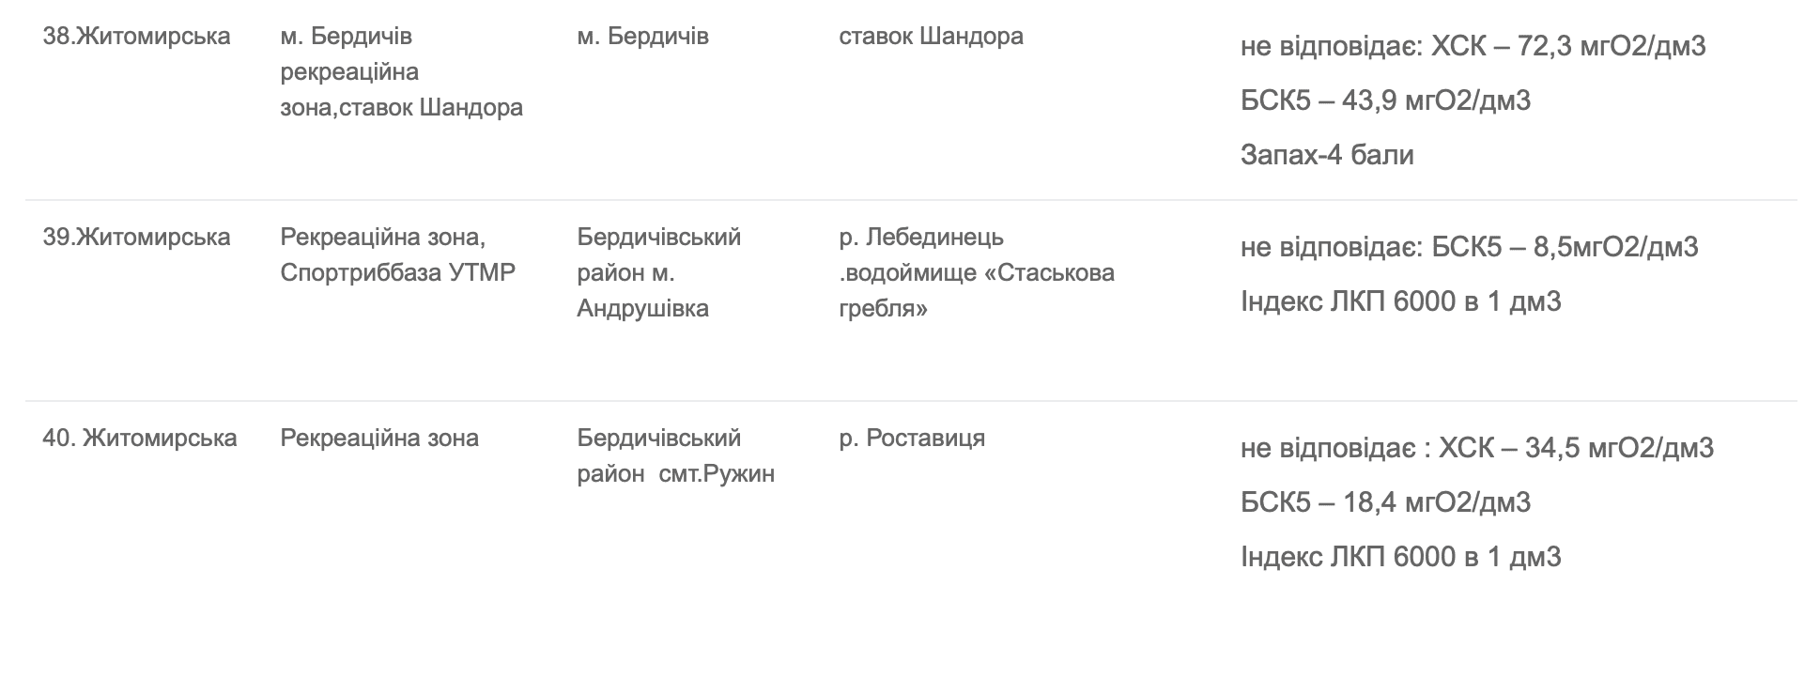Click "Індекс ЛКП 6000" in row 40
The height and width of the screenshot is (678, 1820).
tap(1400, 557)
